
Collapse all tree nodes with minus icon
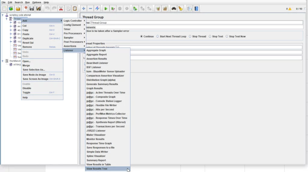coord(90,9)
